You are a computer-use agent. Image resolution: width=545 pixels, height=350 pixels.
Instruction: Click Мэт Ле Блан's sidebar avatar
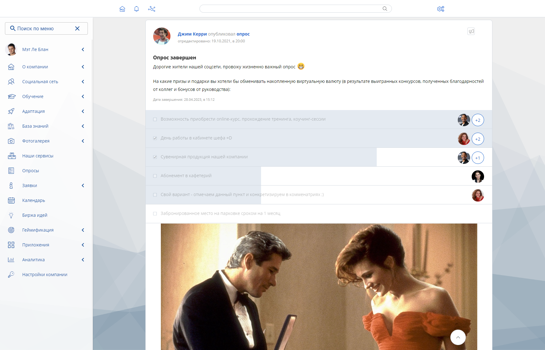(11, 49)
